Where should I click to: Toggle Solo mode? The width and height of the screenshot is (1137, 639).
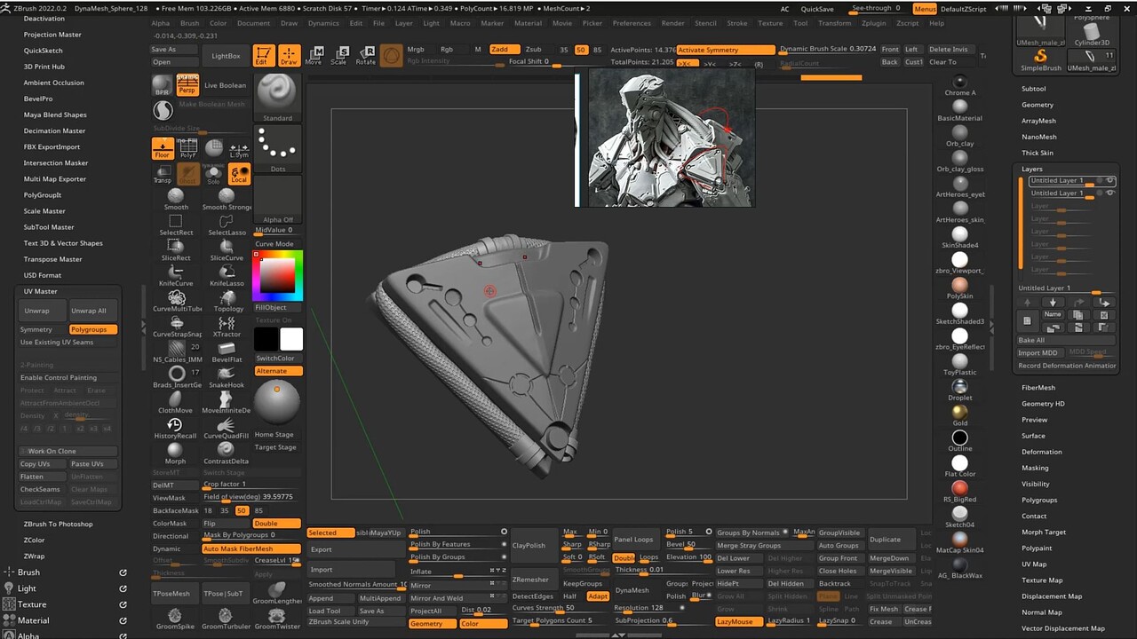coord(213,174)
